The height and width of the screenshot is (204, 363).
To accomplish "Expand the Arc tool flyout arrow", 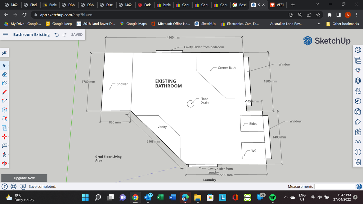I will coord(8,101).
